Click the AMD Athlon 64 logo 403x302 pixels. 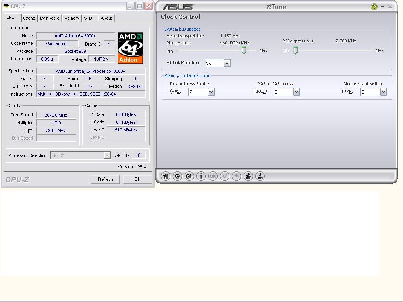(x=130, y=48)
